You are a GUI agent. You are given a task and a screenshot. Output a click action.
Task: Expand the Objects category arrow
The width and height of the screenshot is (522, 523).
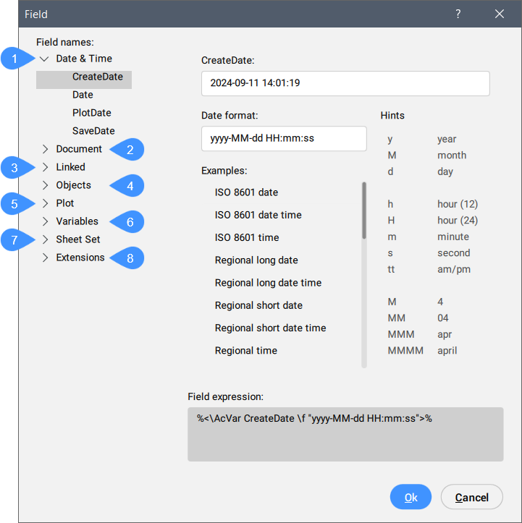pyautogui.click(x=45, y=185)
